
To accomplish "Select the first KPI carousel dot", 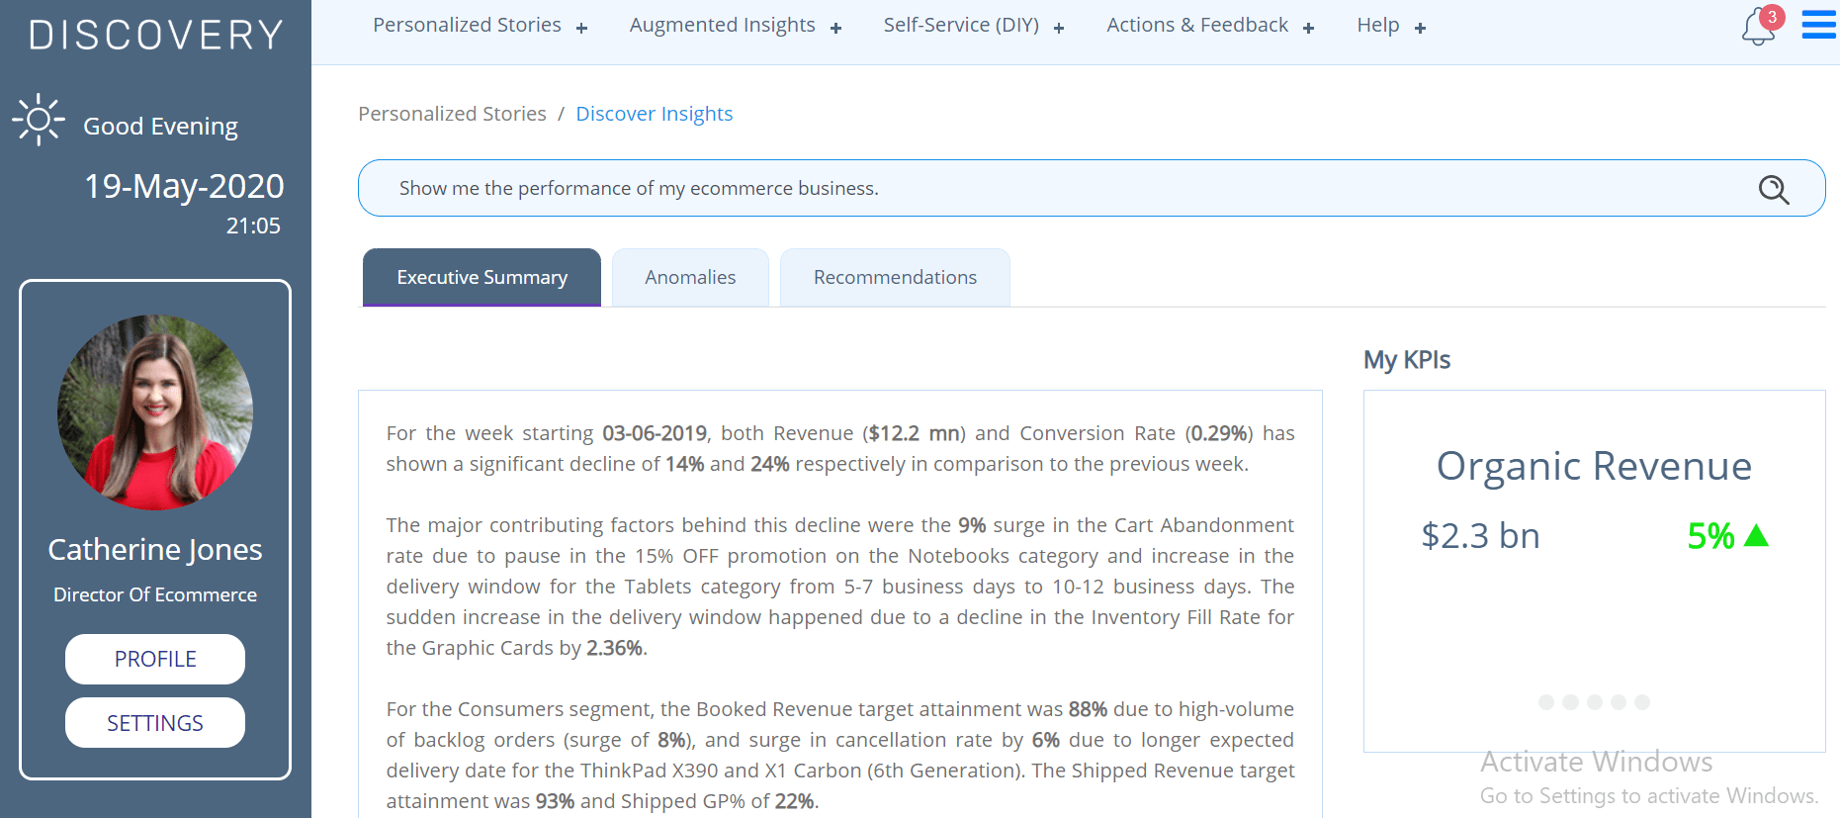I will (1546, 702).
